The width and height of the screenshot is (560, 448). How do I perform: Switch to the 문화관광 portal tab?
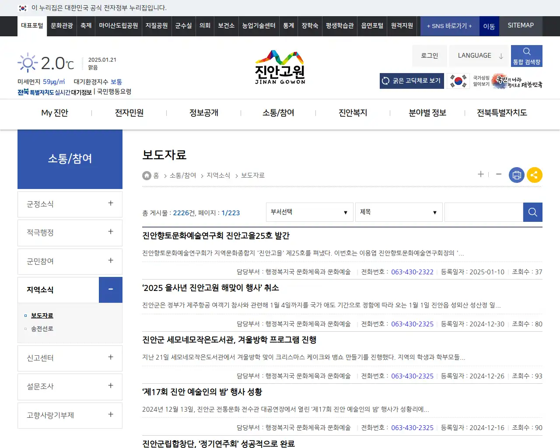[61, 26]
